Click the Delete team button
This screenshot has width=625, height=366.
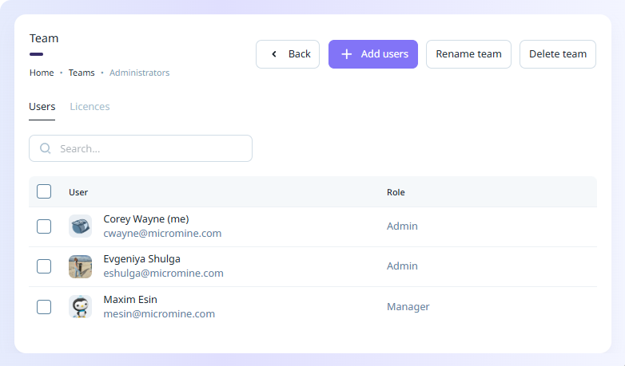tap(557, 54)
